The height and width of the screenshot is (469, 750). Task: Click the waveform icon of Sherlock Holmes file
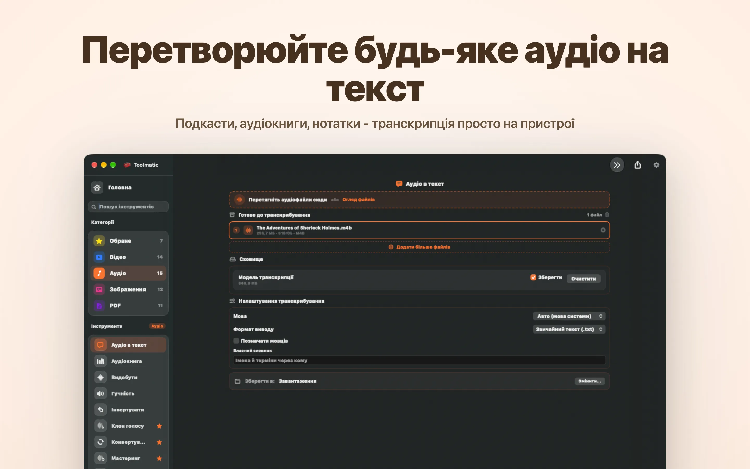tap(248, 230)
